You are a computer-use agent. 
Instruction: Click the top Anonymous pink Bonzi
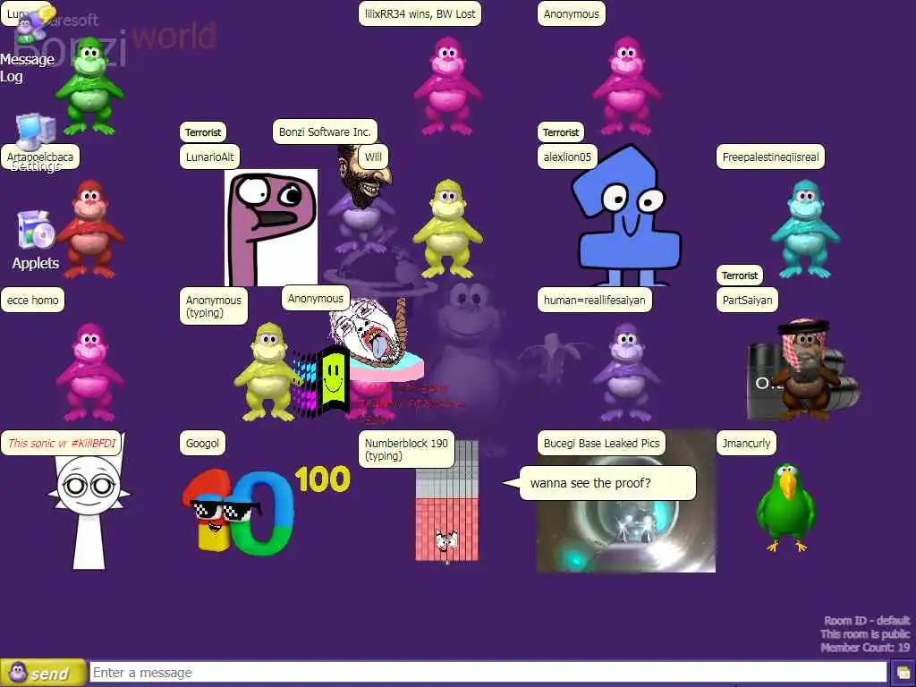click(626, 86)
